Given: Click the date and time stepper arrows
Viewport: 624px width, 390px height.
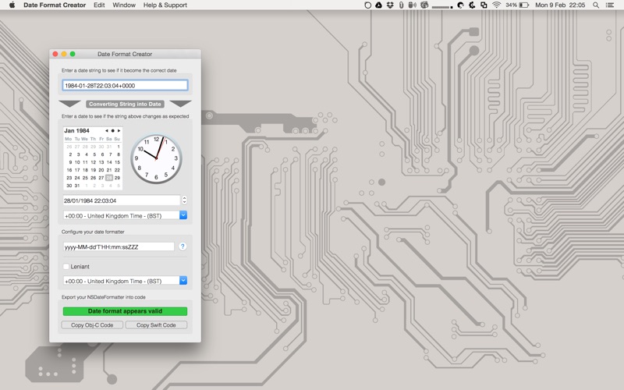Looking at the screenshot, I should [184, 200].
